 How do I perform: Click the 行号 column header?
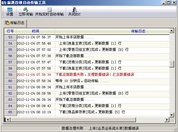click(x=10, y=31)
